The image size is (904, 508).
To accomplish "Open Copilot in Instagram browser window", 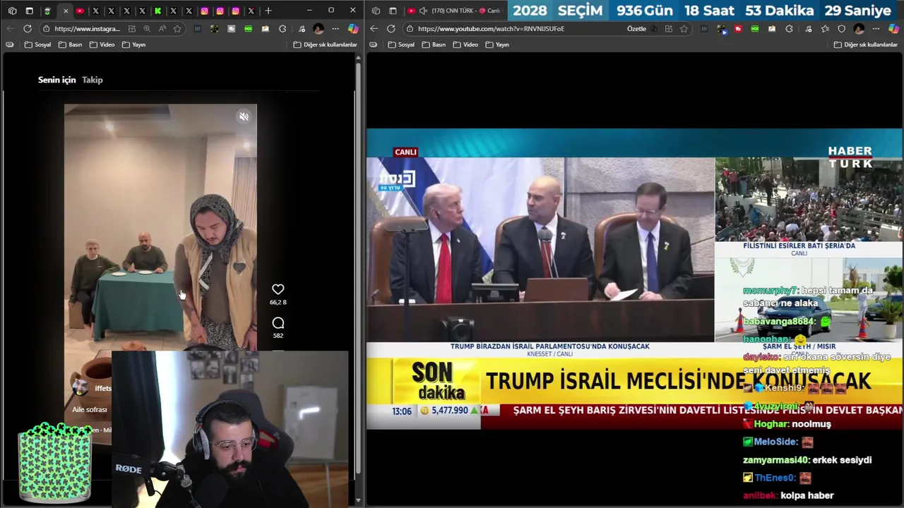I will point(353,29).
